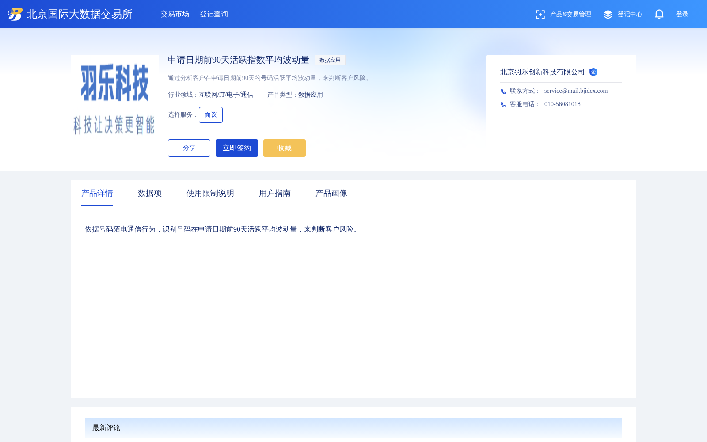The image size is (707, 442).
Task: Select the 面议 service option
Action: 211,115
